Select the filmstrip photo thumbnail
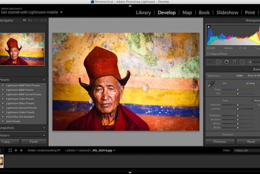260x174 pixels. pyautogui.click(x=2, y=161)
